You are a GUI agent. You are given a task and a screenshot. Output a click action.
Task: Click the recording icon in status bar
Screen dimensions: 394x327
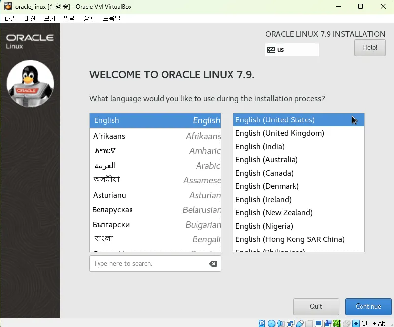coord(328,323)
